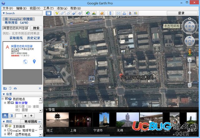Click the plus zoom-in button on slider
The width and height of the screenshot is (200, 138).
point(190,60)
